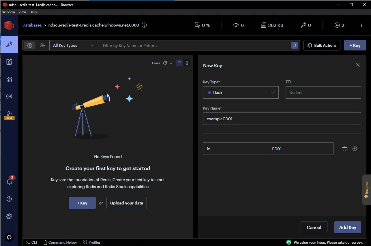Open the Analysis Tools chart icon
Screen dimensions: 371x246
[x=9, y=79]
